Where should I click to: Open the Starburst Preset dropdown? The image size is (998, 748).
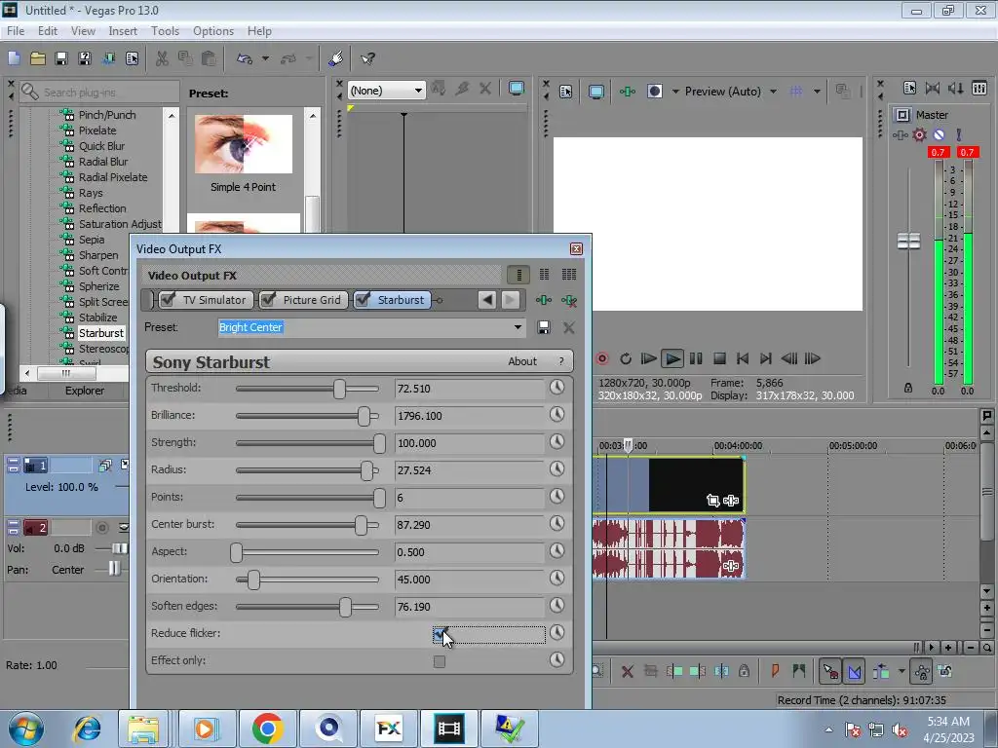coord(518,327)
